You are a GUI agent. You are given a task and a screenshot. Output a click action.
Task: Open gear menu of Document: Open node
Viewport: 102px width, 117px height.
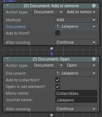pos(94,59)
